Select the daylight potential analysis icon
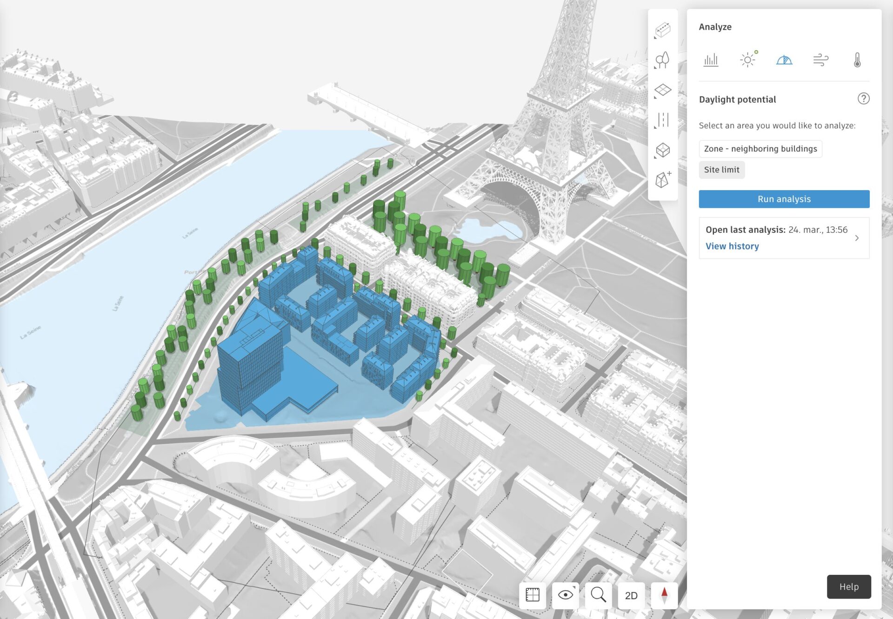This screenshot has width=893, height=619. [x=784, y=59]
